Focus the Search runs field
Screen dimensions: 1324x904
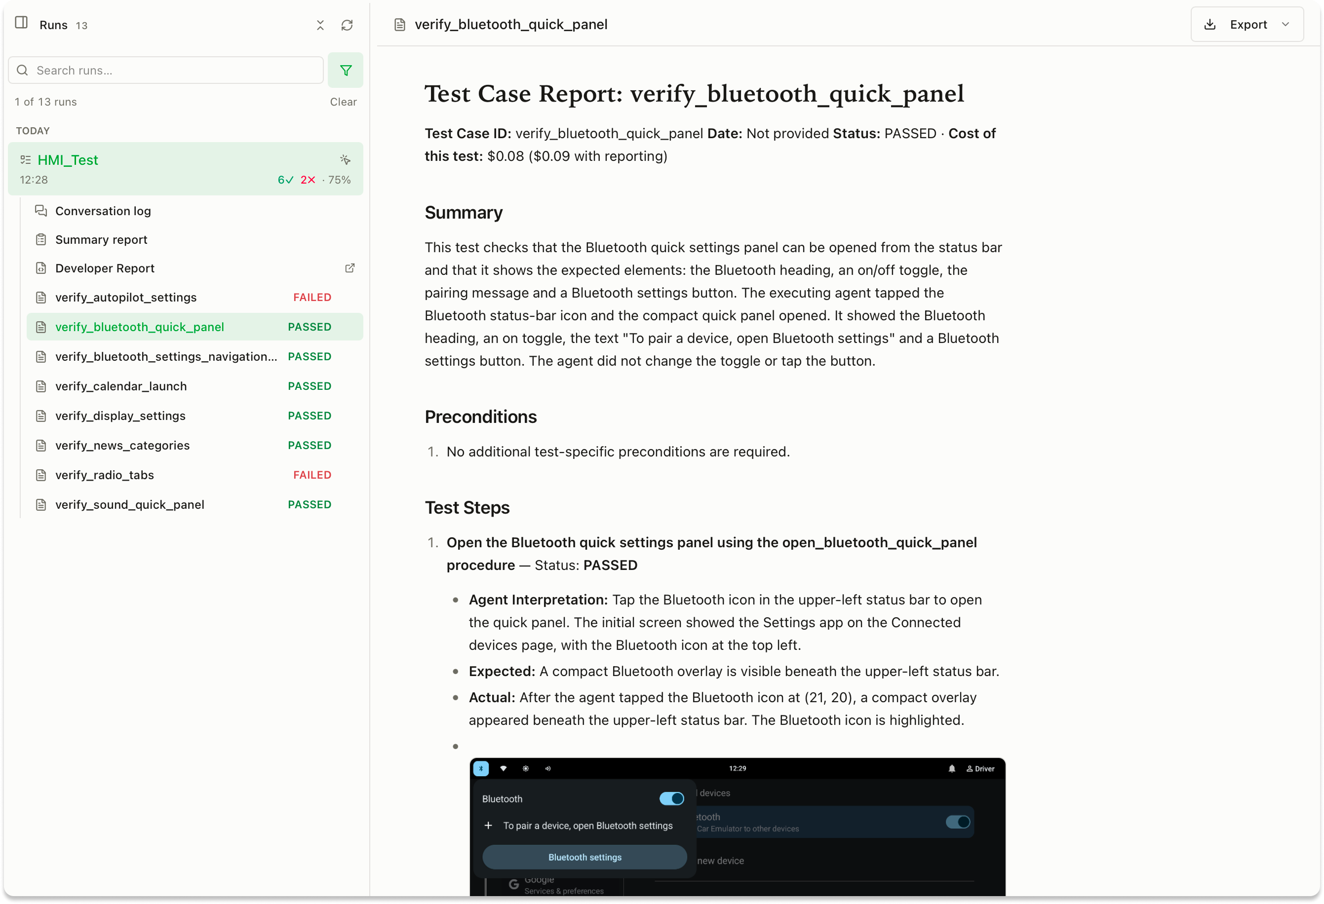pos(166,70)
